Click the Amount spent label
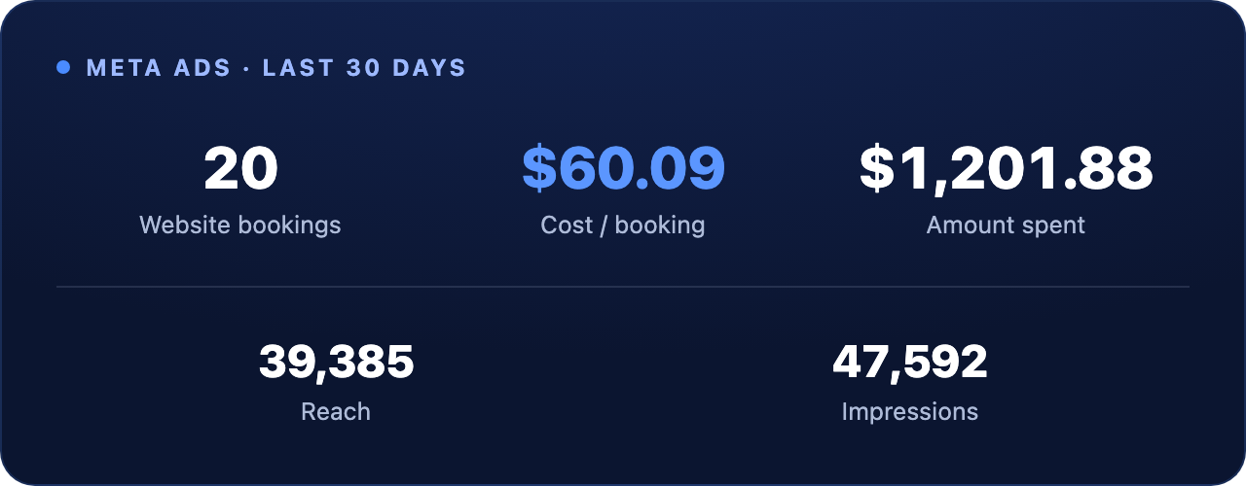The height and width of the screenshot is (486, 1246). click(x=1006, y=226)
